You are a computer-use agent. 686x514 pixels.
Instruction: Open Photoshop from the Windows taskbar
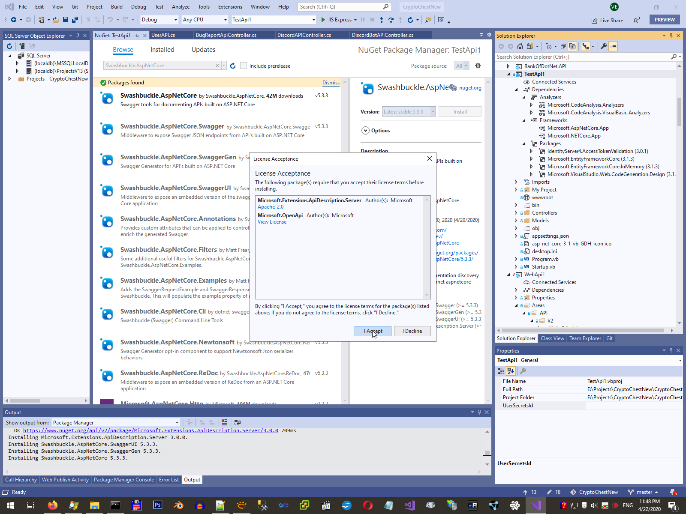[x=157, y=505]
